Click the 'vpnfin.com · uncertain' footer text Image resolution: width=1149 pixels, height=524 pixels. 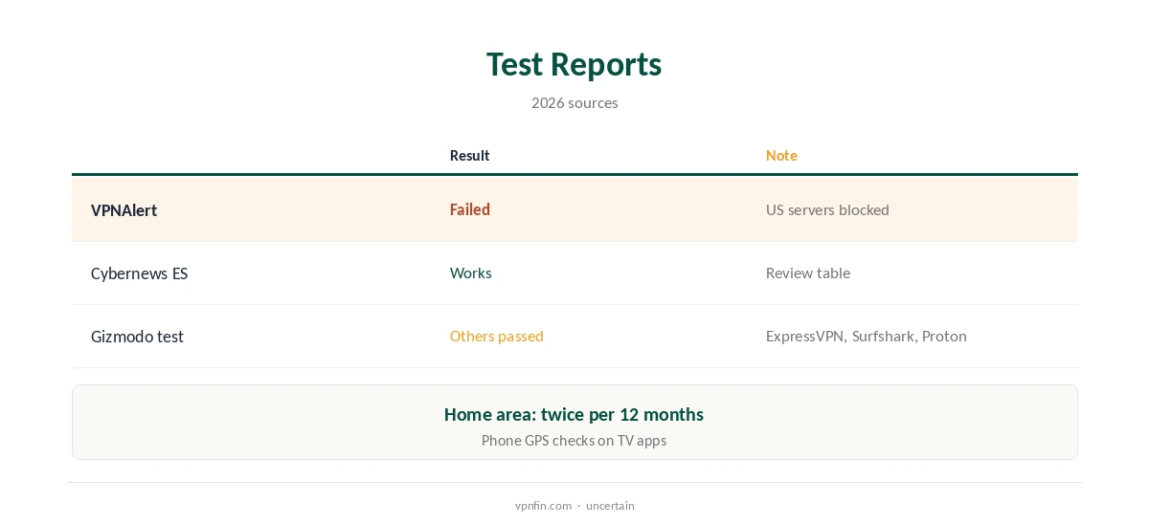[574, 506]
